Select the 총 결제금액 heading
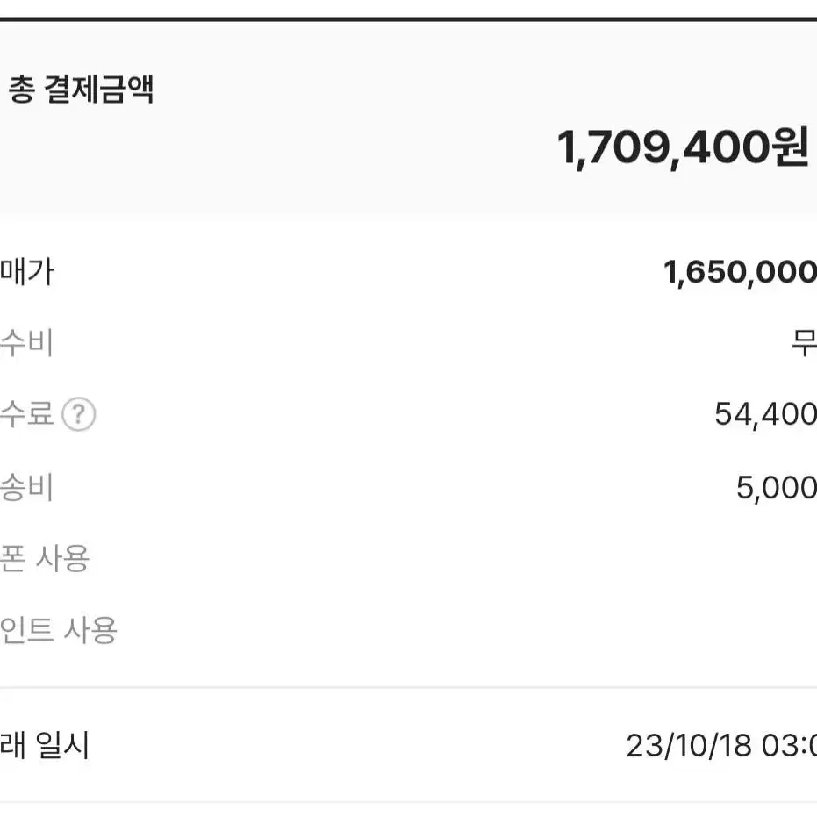Image resolution: width=817 pixels, height=817 pixels. coord(81,90)
